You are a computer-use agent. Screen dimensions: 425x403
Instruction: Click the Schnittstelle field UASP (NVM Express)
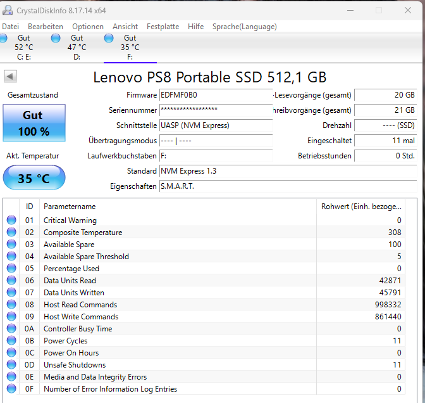pos(216,125)
